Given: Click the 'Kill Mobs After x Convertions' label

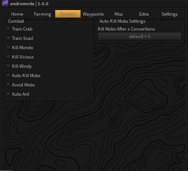Looking at the screenshot, I should tap(126, 29).
